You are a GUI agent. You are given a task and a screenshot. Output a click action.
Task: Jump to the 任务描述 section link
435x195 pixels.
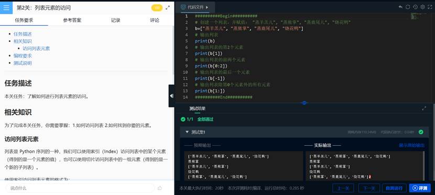(x=23, y=34)
